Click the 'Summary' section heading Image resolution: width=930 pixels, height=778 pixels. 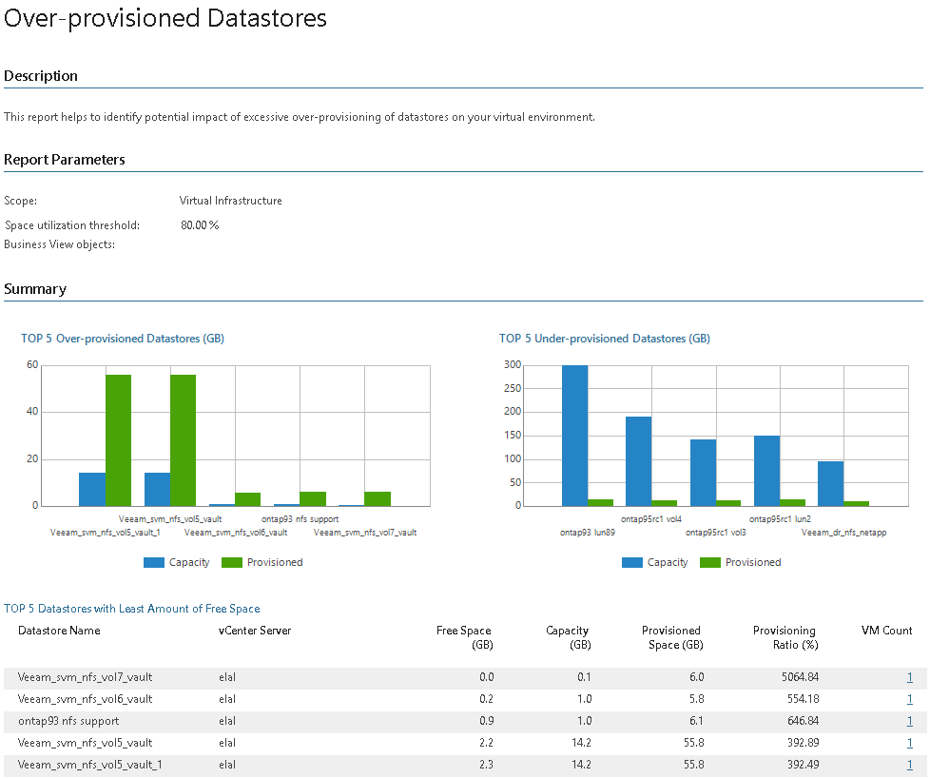35,289
